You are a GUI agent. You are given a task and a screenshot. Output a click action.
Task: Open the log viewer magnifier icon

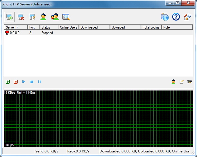[x=66, y=17]
